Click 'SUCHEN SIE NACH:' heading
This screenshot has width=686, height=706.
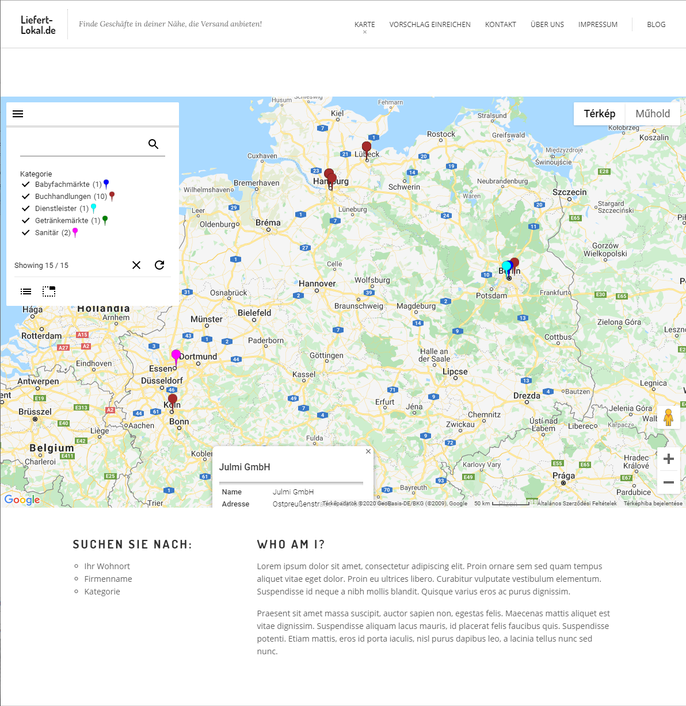coord(132,544)
